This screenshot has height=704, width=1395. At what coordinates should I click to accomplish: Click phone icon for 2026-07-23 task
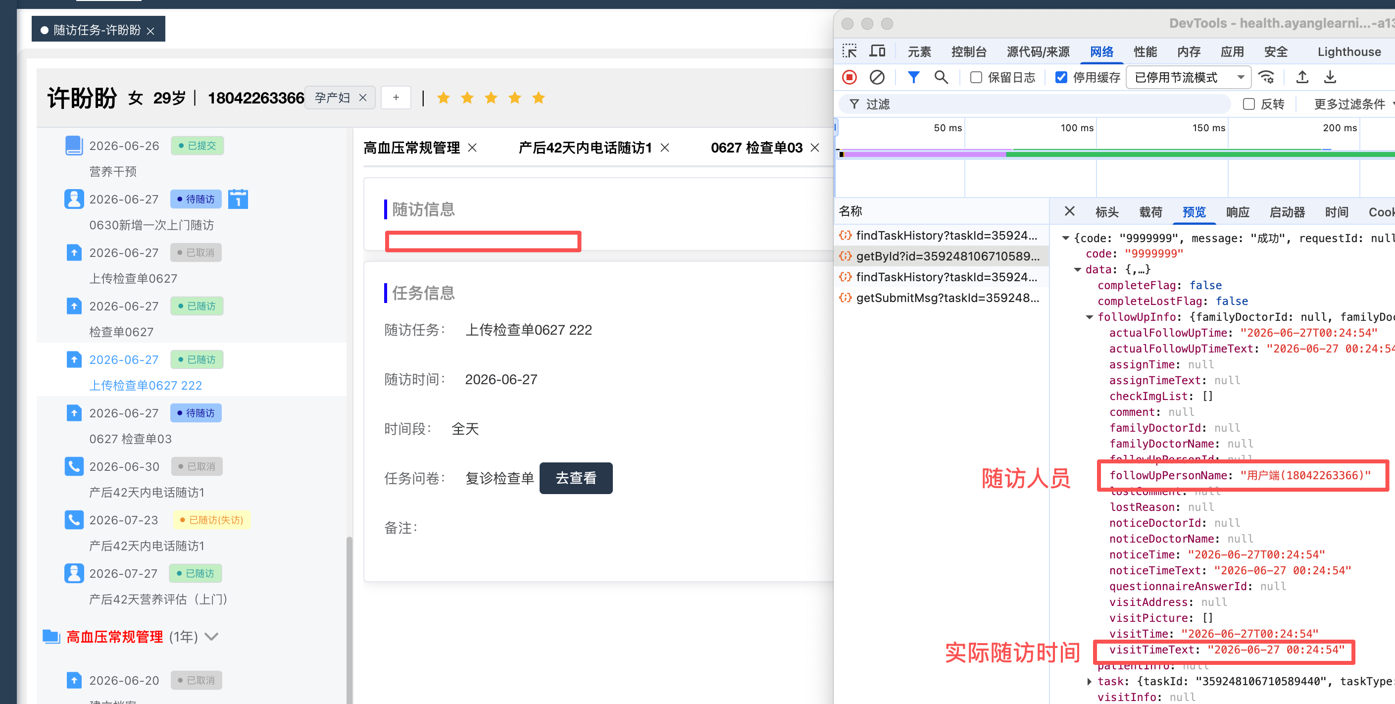click(74, 520)
